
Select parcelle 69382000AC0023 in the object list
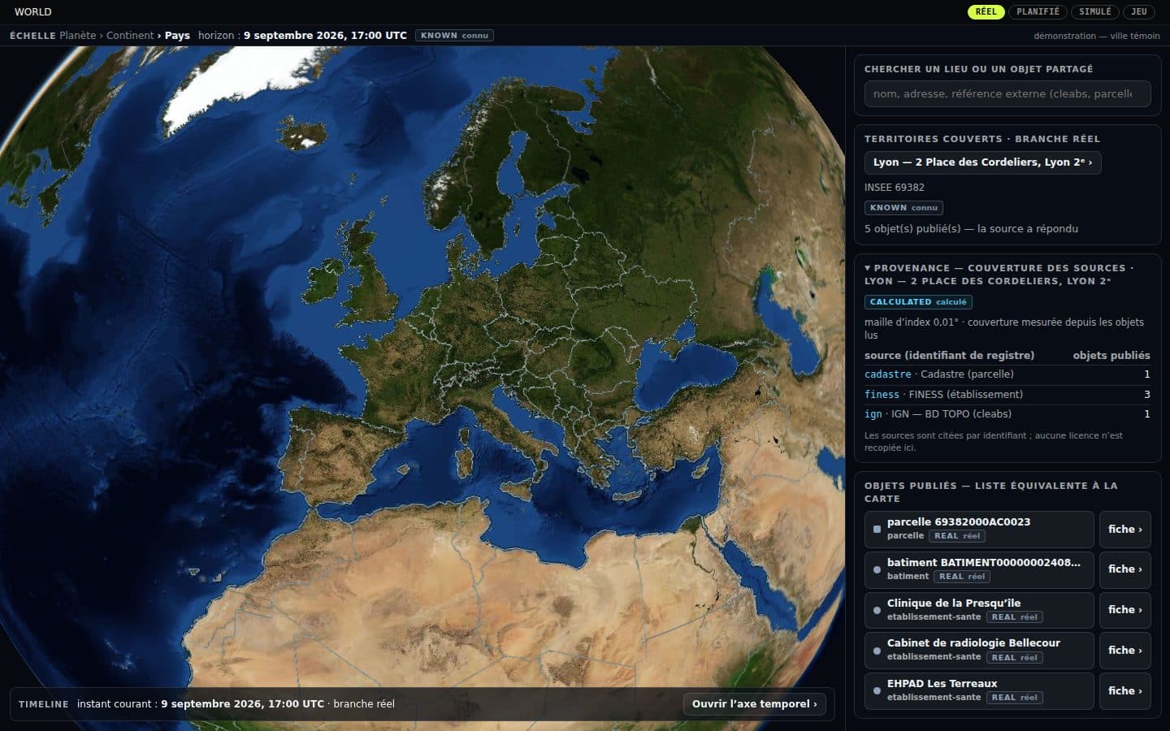click(979, 529)
